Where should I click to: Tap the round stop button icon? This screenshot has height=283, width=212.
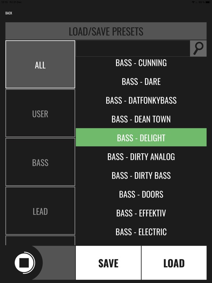click(x=24, y=263)
